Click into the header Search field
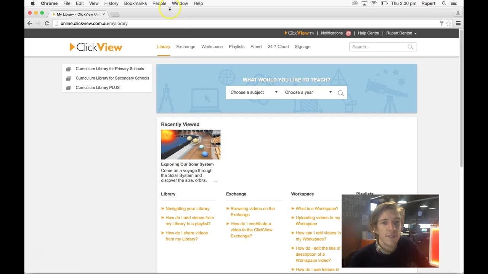488x274 pixels. pos(377,47)
